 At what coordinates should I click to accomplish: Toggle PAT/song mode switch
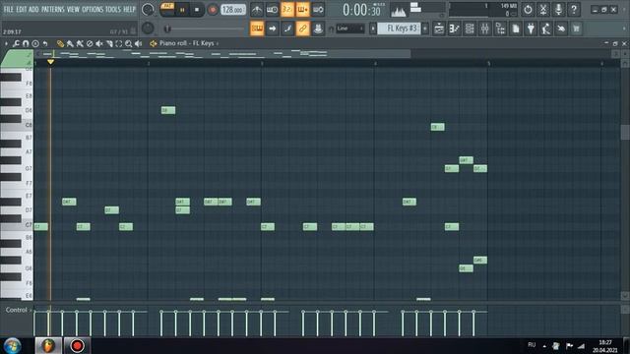pyautogui.click(x=167, y=9)
